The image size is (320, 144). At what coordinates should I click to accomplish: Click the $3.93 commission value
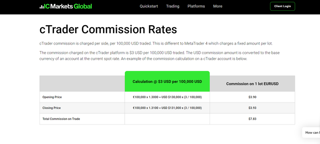click(252, 108)
